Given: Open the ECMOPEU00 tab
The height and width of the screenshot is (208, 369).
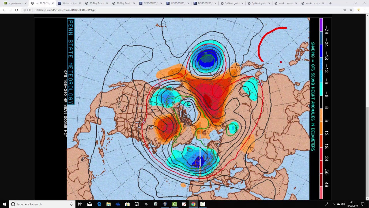Looking at the screenshot, I should pos(204,3).
